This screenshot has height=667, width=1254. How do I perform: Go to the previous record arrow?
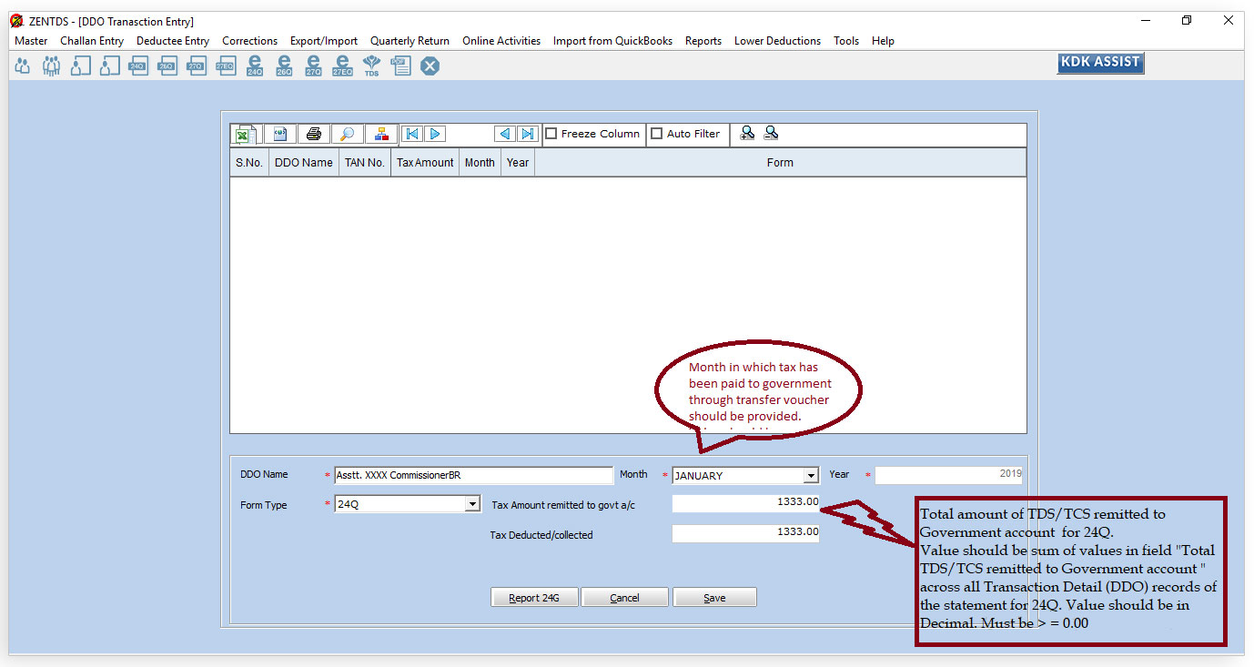(505, 134)
